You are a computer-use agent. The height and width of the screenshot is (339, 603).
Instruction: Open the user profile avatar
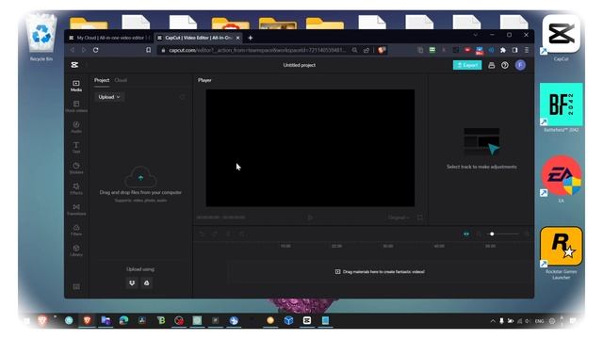click(520, 65)
